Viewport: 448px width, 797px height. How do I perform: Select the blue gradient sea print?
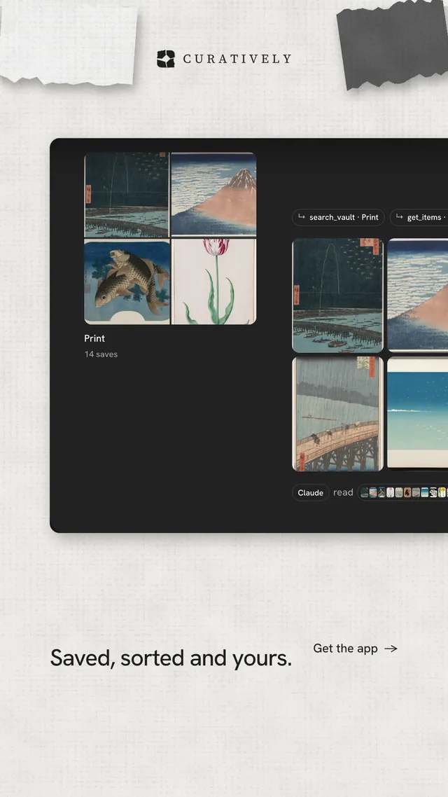coord(417,414)
